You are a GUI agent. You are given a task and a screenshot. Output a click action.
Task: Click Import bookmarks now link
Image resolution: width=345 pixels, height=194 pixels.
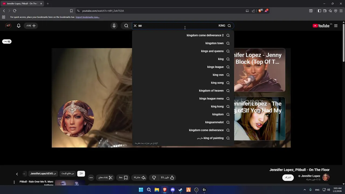click(x=87, y=17)
